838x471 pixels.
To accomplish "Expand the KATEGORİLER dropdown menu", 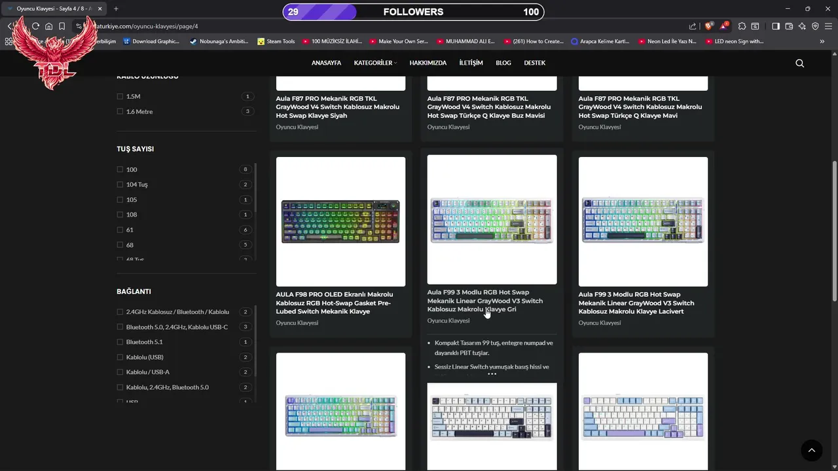I will coord(375,63).
